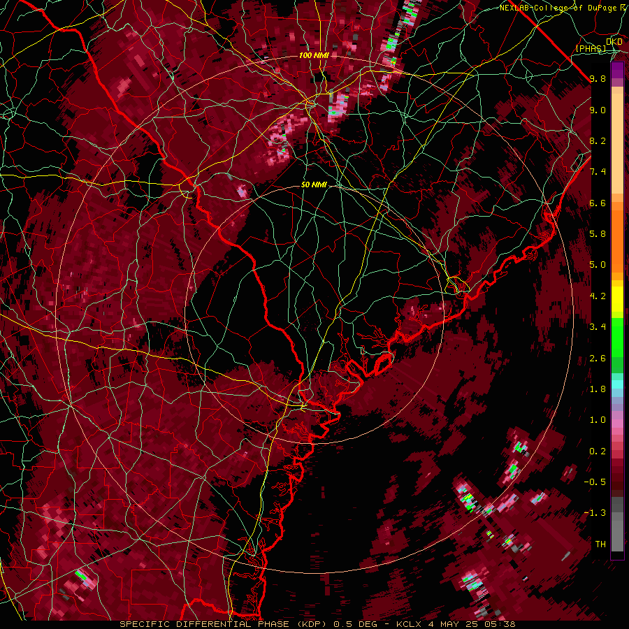This screenshot has height=629, width=629.
Task: Select the NEXLAB-College of DuPage header text
Action: click(558, 8)
